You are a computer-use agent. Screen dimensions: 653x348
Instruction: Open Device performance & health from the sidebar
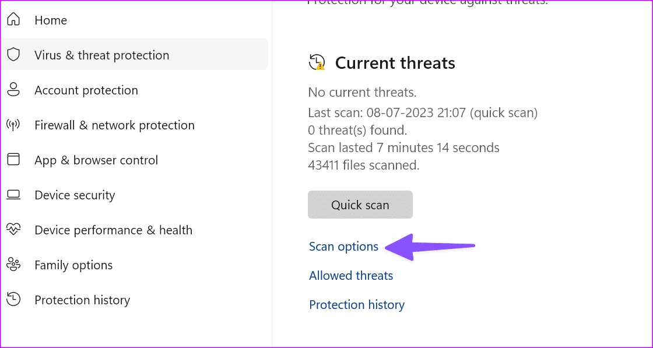[x=114, y=230]
